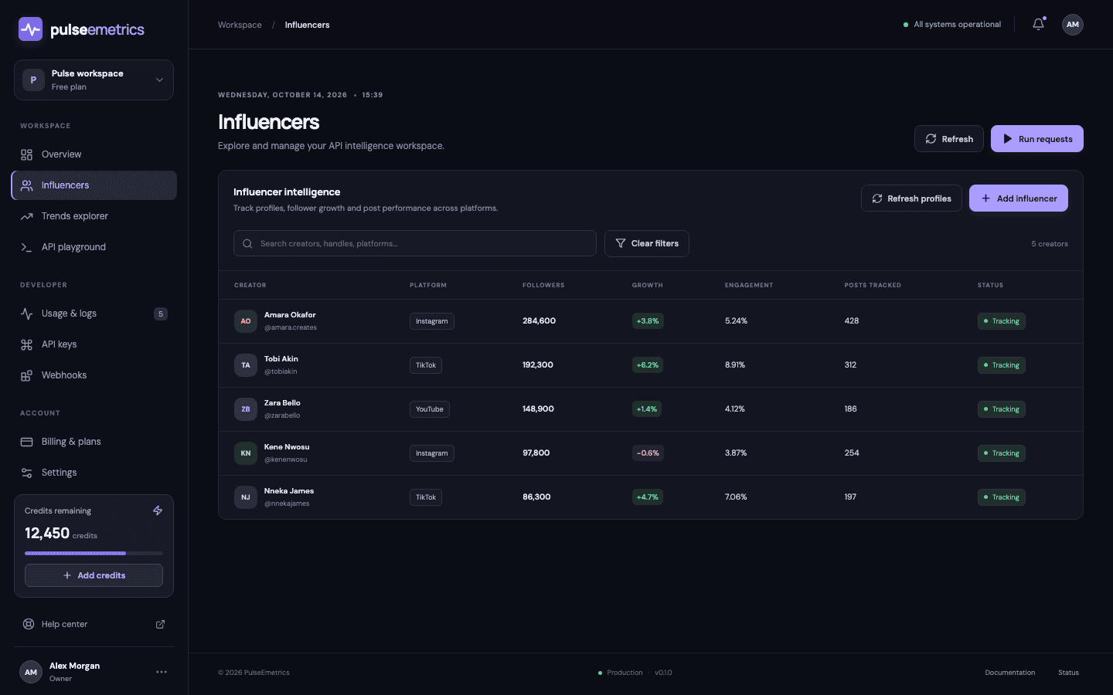This screenshot has height=695, width=1113.
Task: Open API keys page
Action: 94,344
